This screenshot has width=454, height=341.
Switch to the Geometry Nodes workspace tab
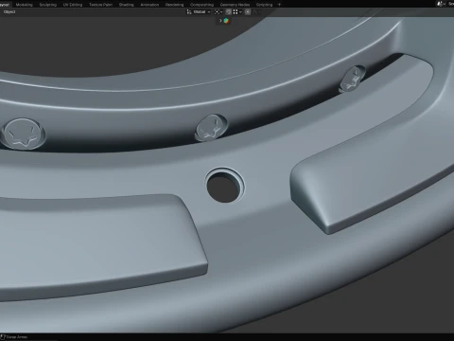(x=235, y=5)
